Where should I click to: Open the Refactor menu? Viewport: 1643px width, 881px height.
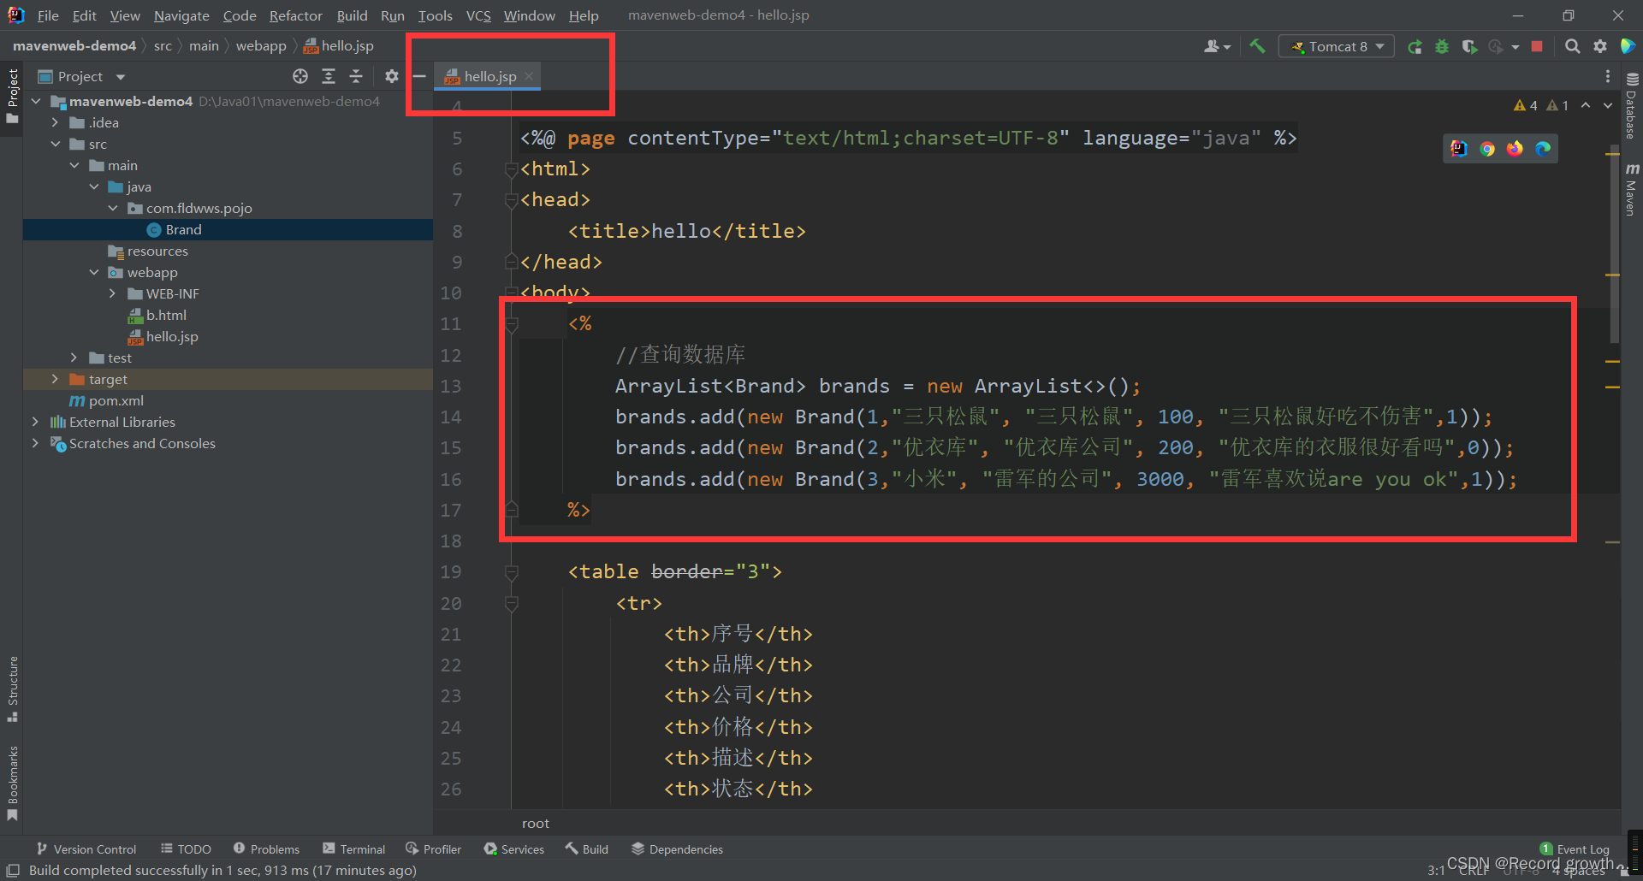(295, 15)
